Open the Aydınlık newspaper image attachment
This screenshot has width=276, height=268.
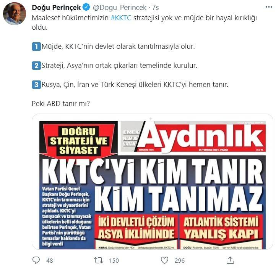coord(153,181)
